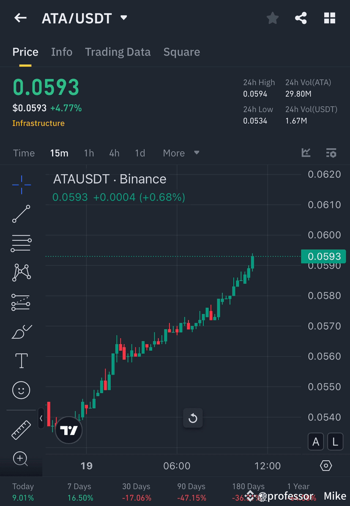The height and width of the screenshot is (506, 350).
Task: Switch to the Trading Data tab
Action: [118, 52]
